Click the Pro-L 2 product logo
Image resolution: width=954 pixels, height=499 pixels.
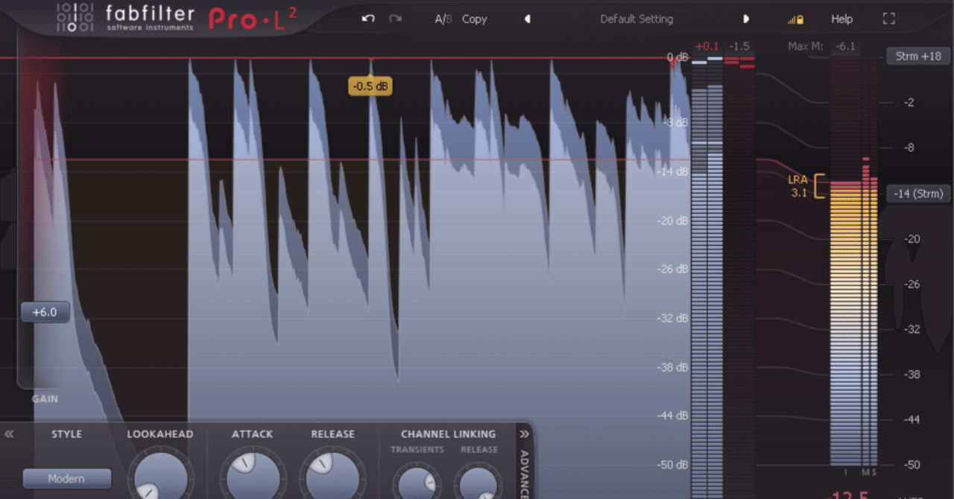click(x=251, y=19)
